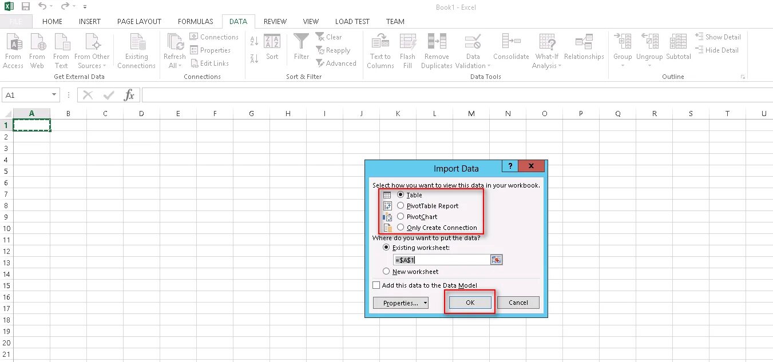This screenshot has width=773, height=362.
Task: Sort A to Z ascending
Action: (255, 42)
